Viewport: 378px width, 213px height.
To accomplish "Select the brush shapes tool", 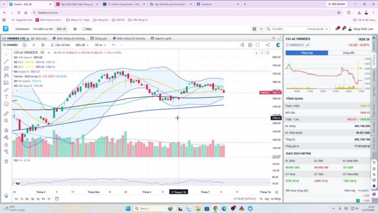I will 6,90.
